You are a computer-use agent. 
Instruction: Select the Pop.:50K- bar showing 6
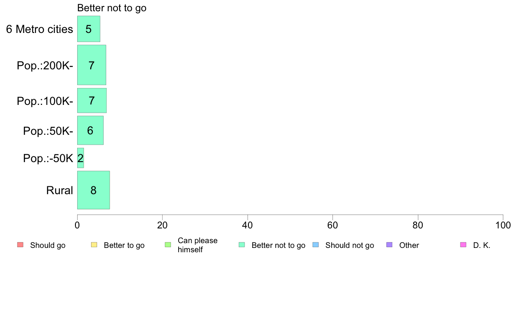pos(90,130)
